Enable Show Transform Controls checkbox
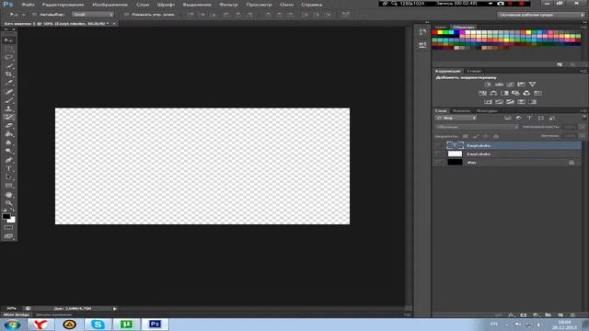Image resolution: width=589 pixels, height=331 pixels. pos(127,15)
